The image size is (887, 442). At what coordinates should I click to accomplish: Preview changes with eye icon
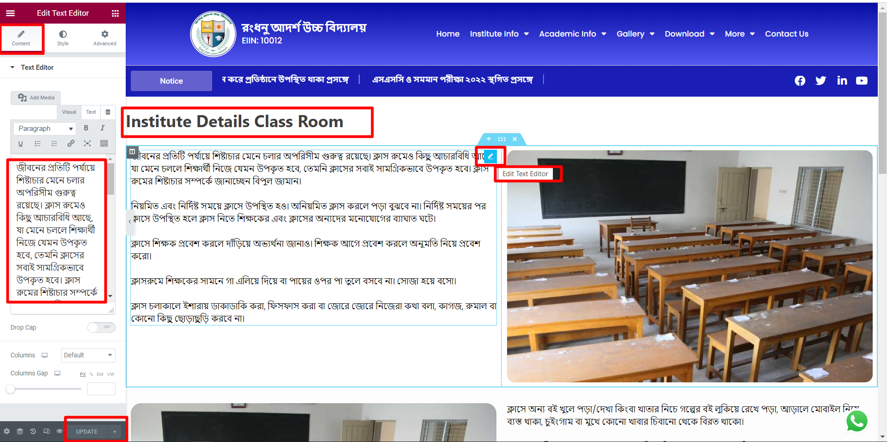[60, 431]
